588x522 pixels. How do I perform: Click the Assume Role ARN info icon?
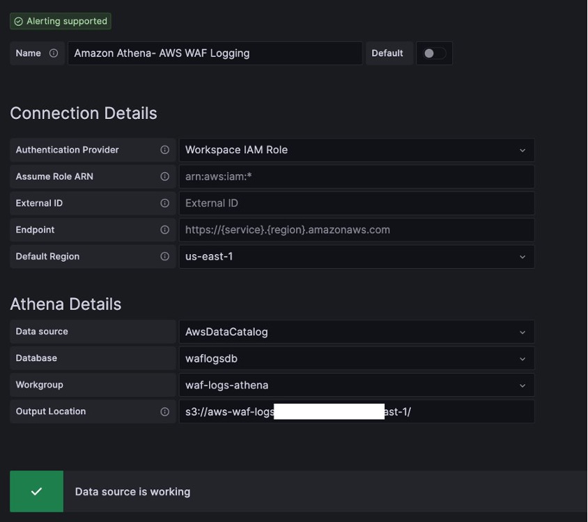[164, 177]
